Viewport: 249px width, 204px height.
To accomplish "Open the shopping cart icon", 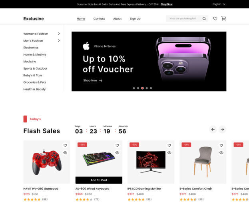I will click(x=223, y=18).
